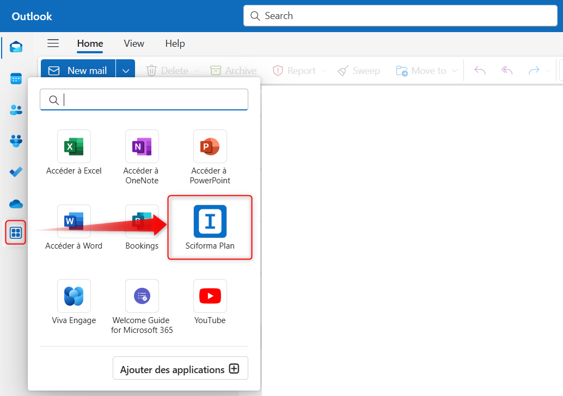Click the Ajouter des applications button
This screenshot has height=396, width=563.
(180, 369)
